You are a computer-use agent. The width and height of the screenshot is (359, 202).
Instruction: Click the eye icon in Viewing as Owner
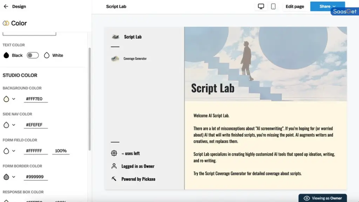pyautogui.click(x=306, y=198)
